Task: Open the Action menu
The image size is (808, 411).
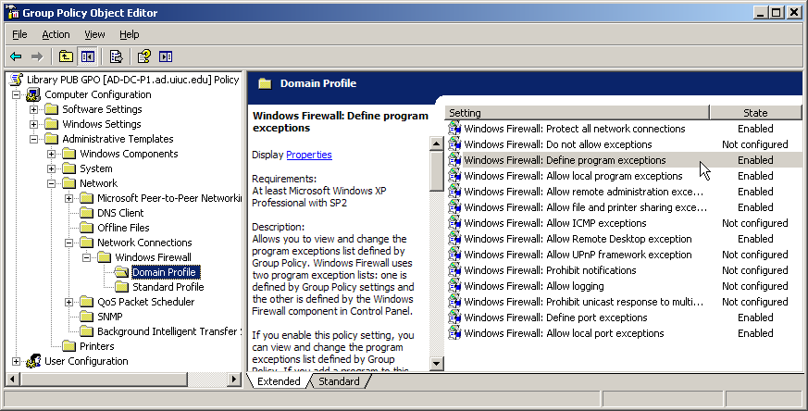Action: pos(56,34)
